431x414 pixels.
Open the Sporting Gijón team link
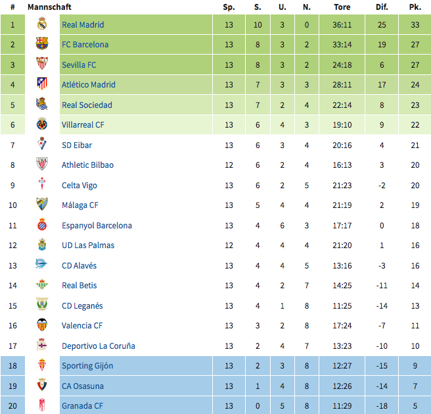click(87, 366)
